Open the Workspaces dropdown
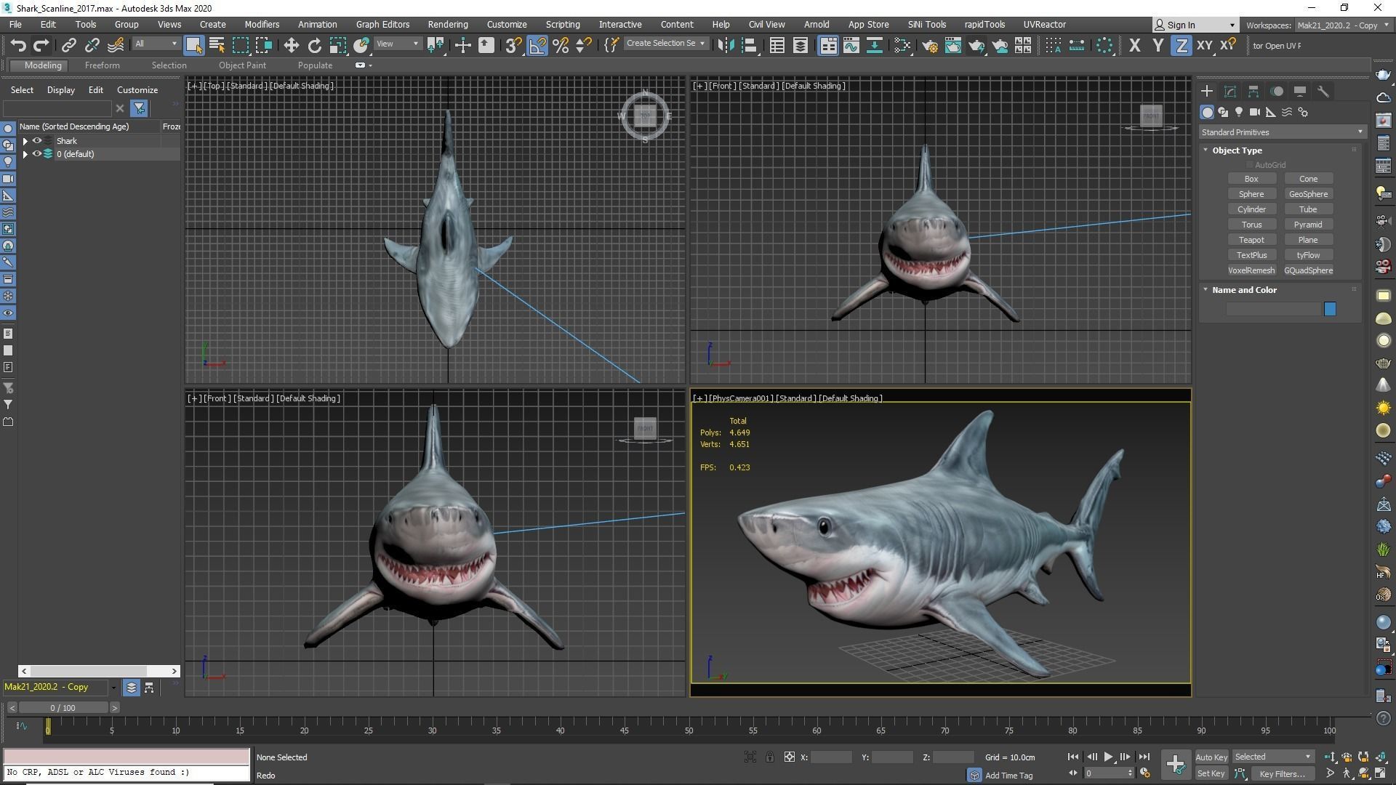This screenshot has height=785, width=1396. point(1342,25)
